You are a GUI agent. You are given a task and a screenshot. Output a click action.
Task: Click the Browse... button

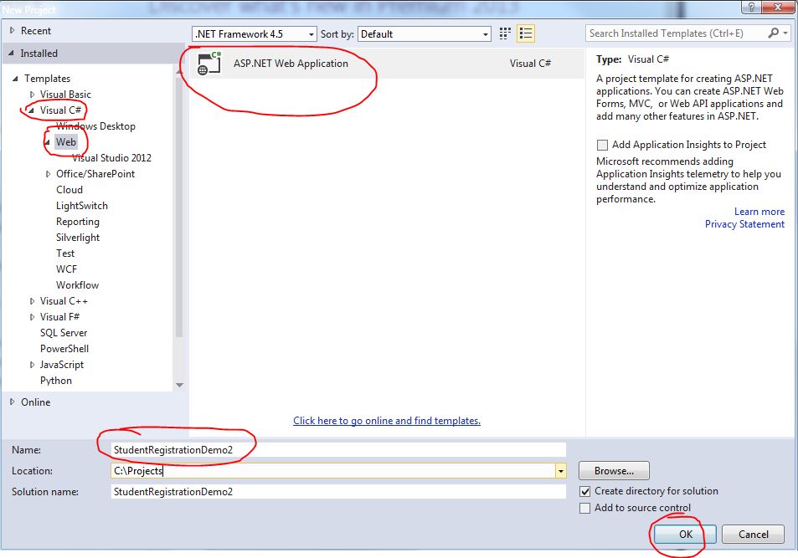614,471
